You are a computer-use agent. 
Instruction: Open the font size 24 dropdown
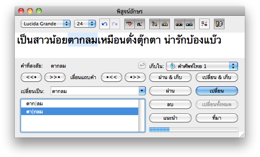(x=85, y=24)
